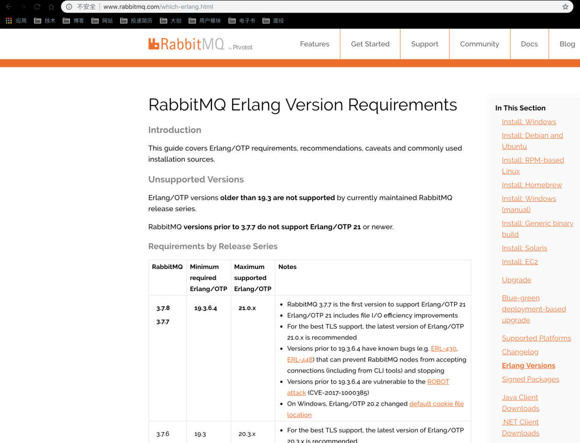Follow the ERL-430 bug link
This screenshot has height=443, width=580.
pos(443,349)
